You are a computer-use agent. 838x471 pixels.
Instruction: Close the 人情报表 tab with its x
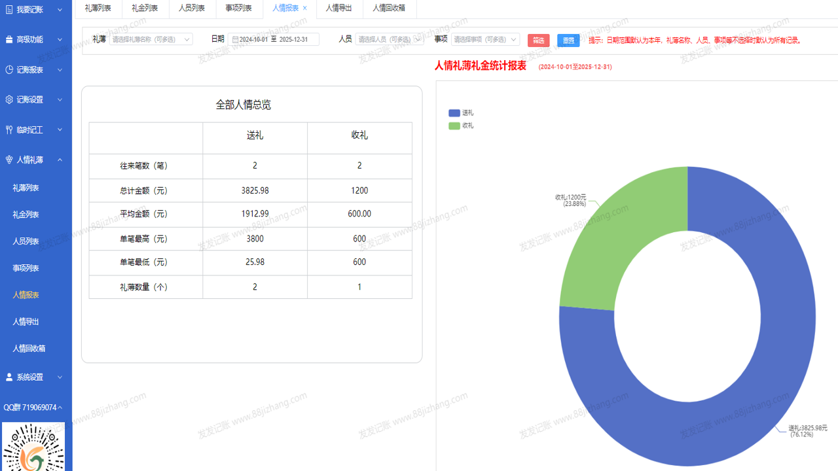pos(305,8)
